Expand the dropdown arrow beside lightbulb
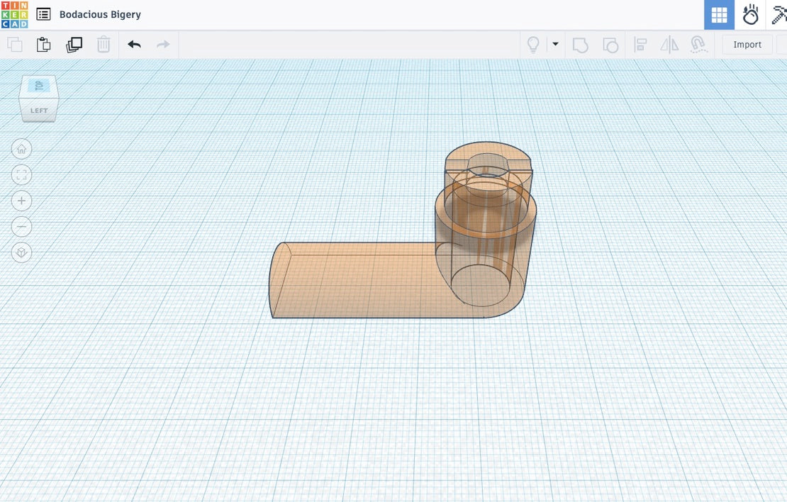 click(x=555, y=45)
